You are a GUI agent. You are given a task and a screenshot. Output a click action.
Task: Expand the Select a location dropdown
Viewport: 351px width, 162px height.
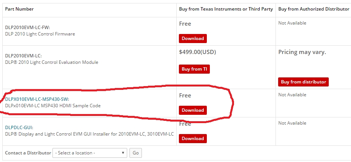pos(90,153)
